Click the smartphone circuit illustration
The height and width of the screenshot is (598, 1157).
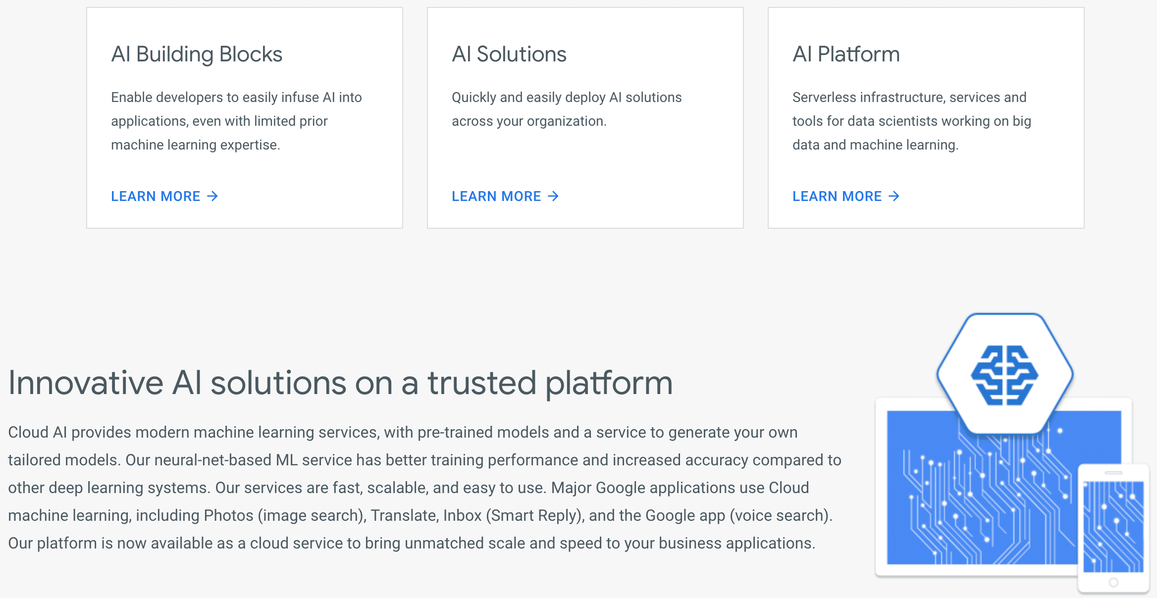tap(1113, 528)
